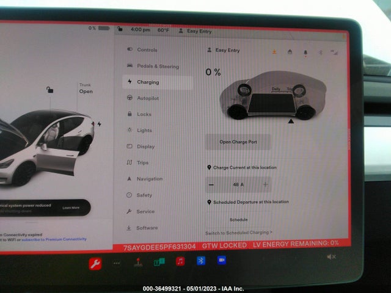Tap the unlock icon above the car
Screen dimensions: 391x293
[x=49, y=90]
